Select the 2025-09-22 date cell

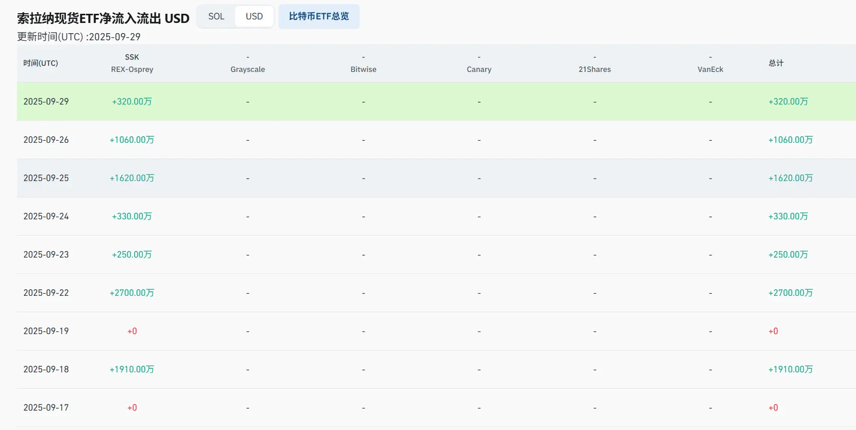tap(46, 293)
